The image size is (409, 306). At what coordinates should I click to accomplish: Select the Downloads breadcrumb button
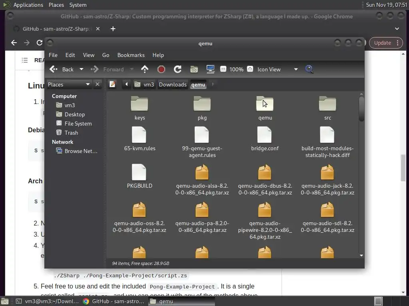point(173,84)
